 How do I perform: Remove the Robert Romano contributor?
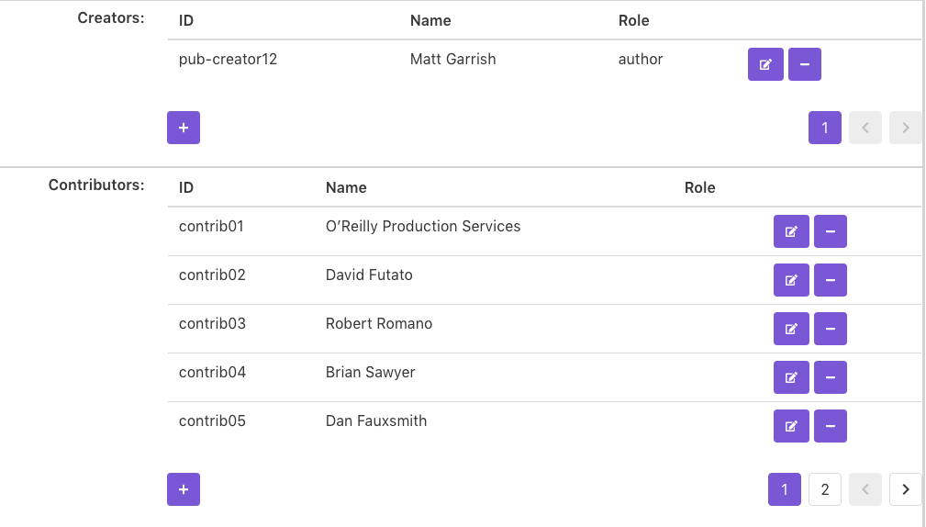pos(831,329)
